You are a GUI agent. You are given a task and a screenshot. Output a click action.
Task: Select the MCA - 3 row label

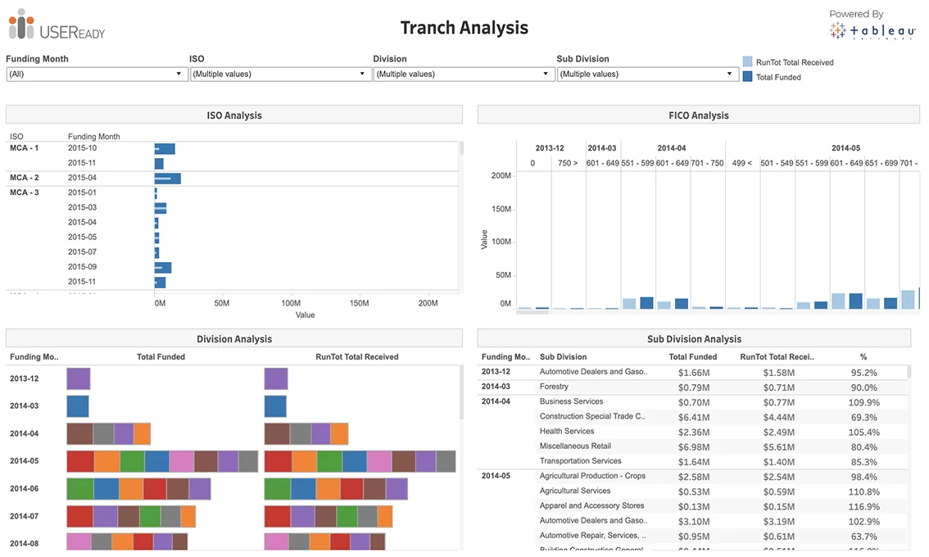[x=25, y=192]
